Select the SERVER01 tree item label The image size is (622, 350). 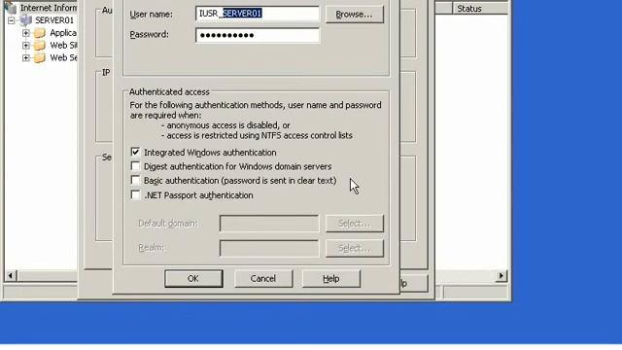point(54,20)
